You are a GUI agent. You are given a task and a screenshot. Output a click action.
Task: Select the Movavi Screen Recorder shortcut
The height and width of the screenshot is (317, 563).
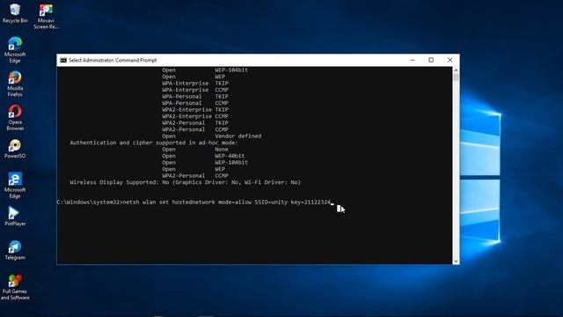point(46,16)
